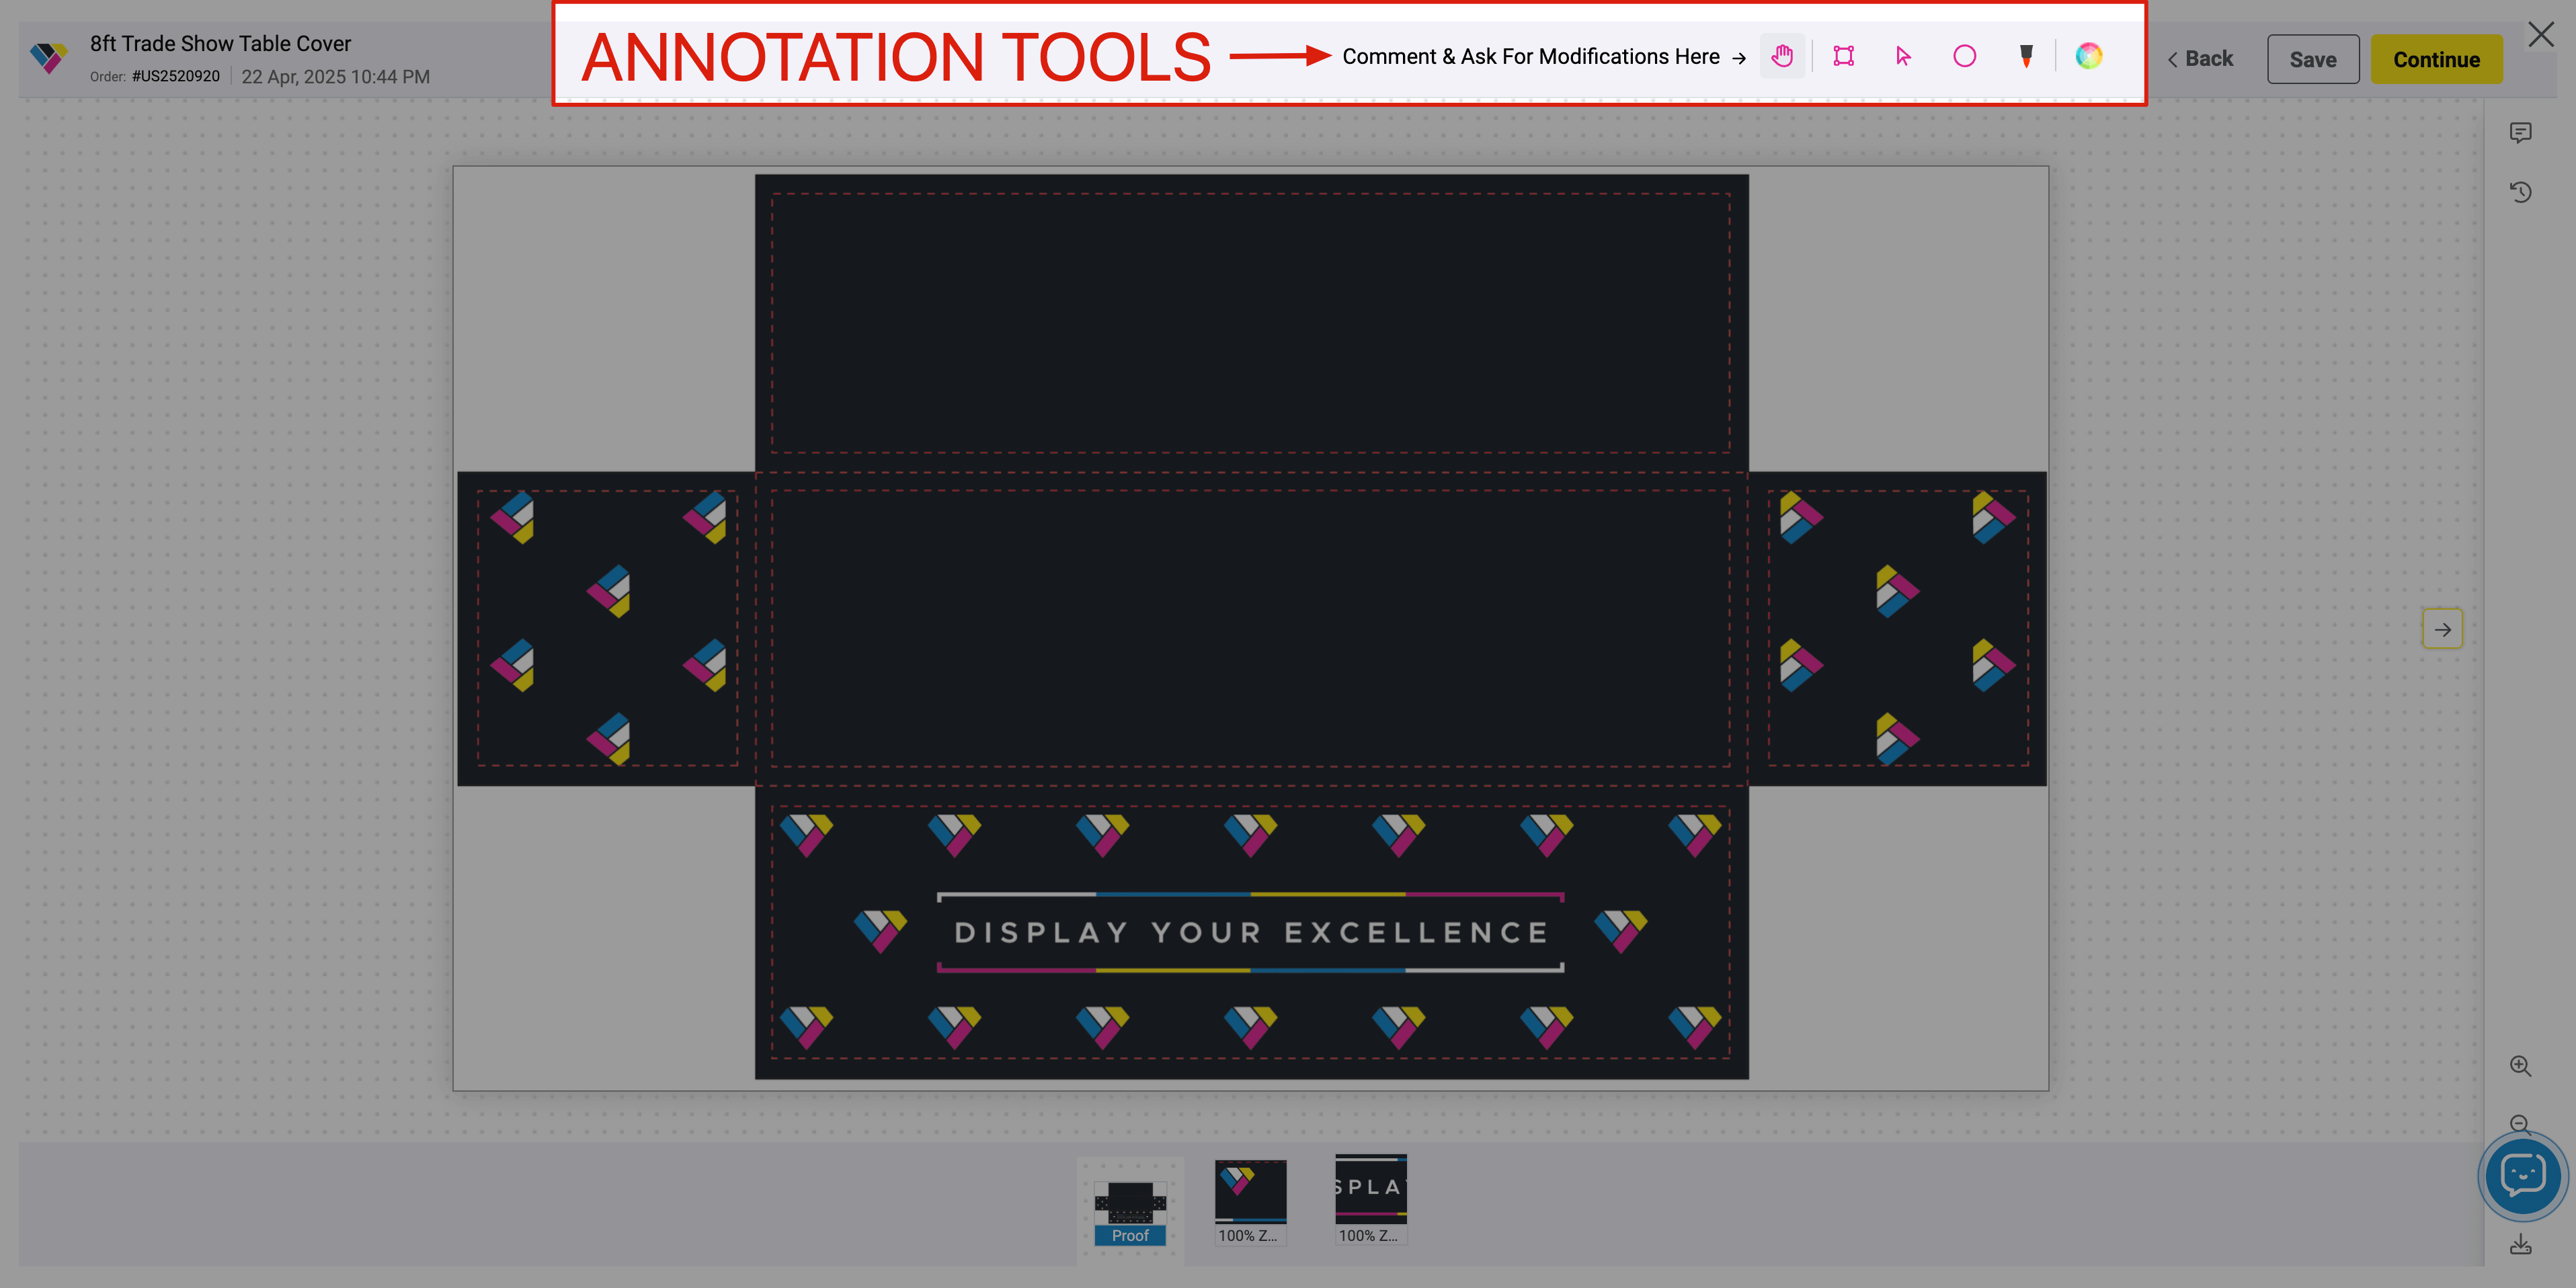Zoom in on the proof

[x=2520, y=1066]
